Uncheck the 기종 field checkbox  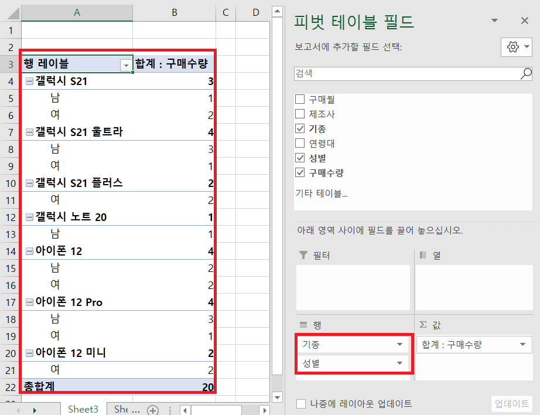300,128
